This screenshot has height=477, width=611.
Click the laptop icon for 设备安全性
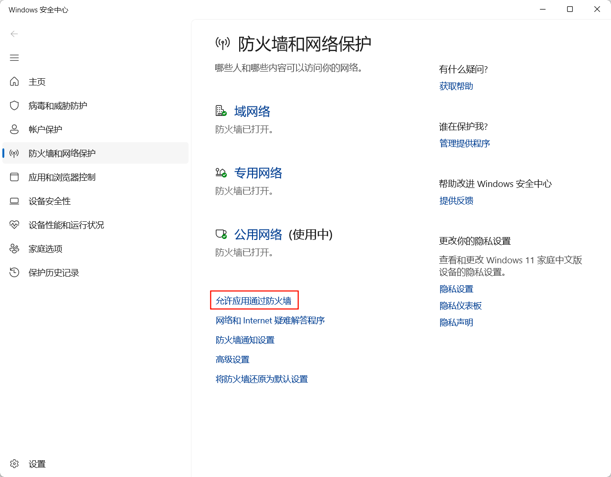(14, 201)
